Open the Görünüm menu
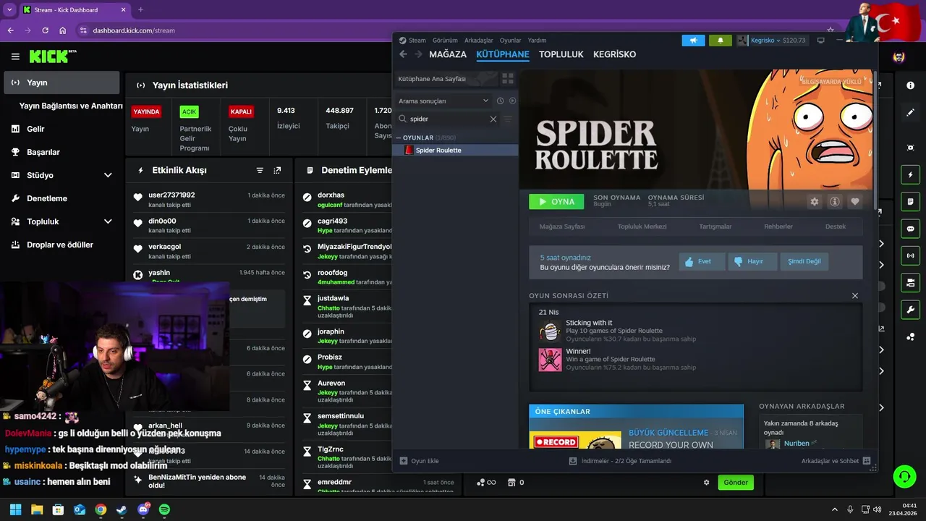Image resolution: width=926 pixels, height=521 pixels. [x=445, y=41]
